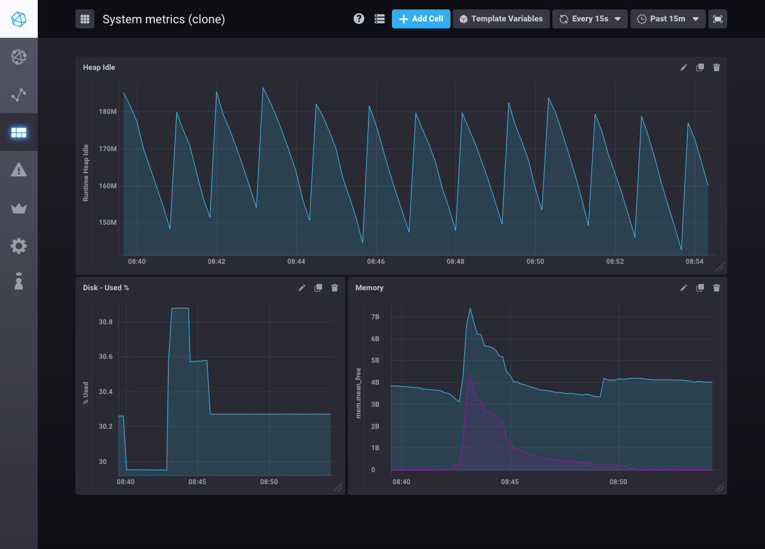Click the Chronograf status logo
This screenshot has height=549, width=765.
[x=19, y=19]
